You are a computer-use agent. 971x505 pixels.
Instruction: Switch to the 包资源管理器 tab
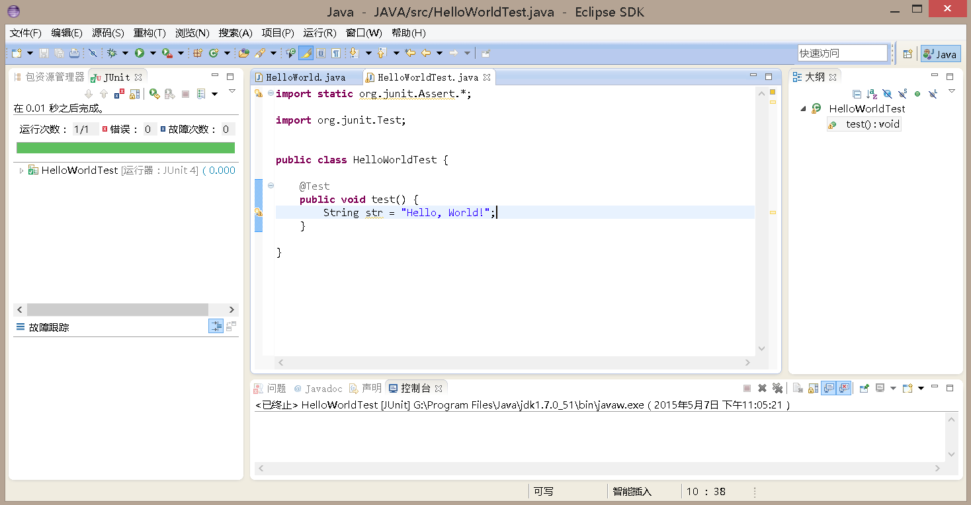[x=50, y=77]
